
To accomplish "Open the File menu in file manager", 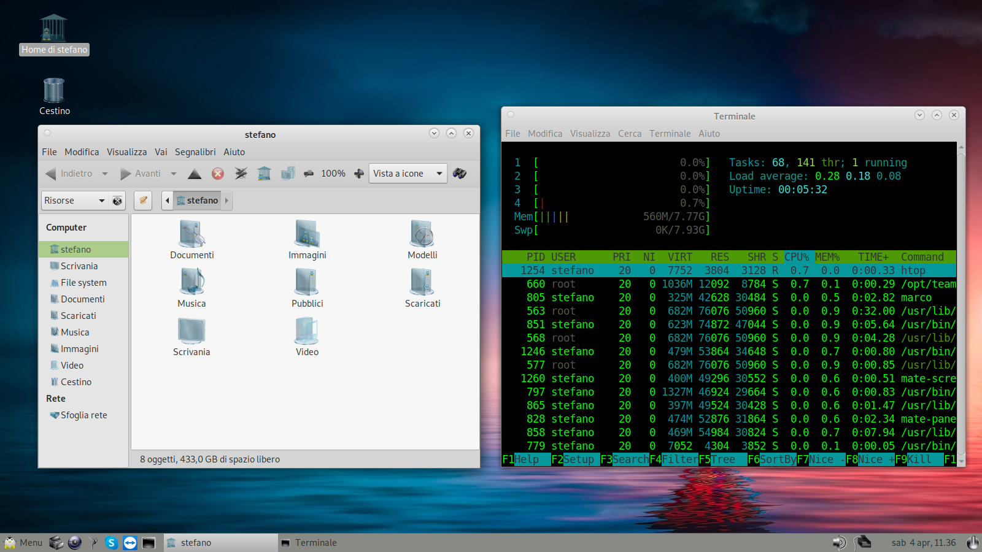I will coord(49,152).
